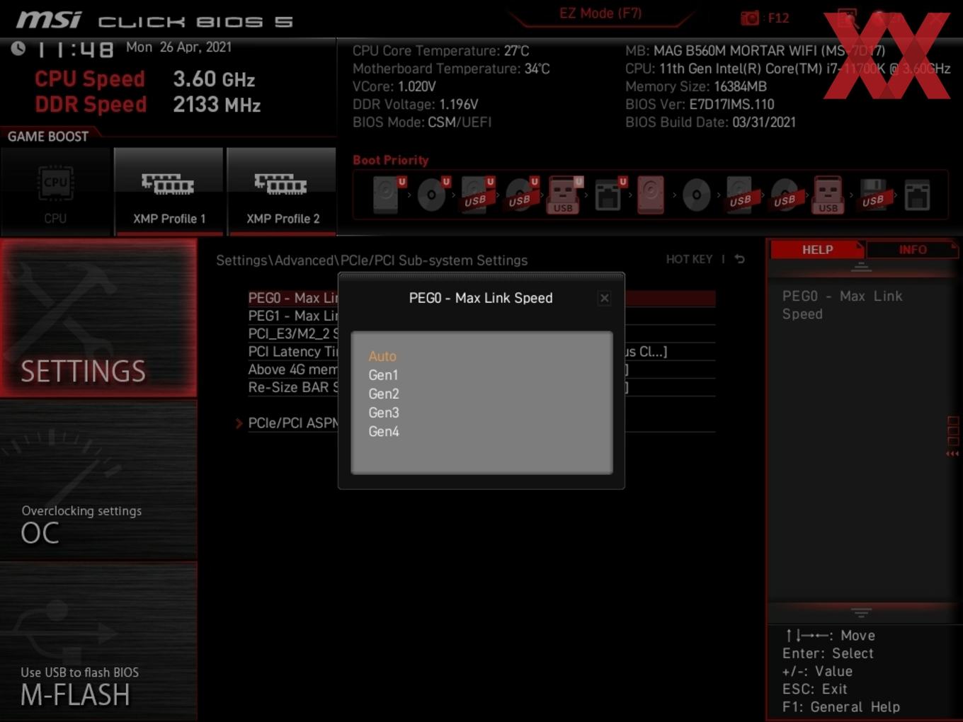Click the Motherboard Temperature reading
The height and width of the screenshot is (722, 963).
tap(451, 69)
